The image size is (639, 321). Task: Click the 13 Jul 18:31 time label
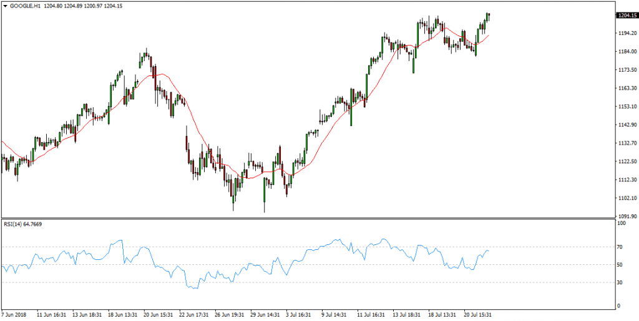[406, 315]
